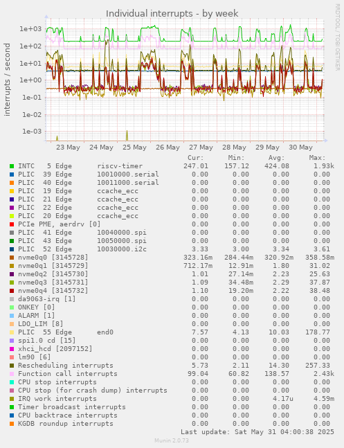
Task: Click the '10050000.spi' legend label
Action: [x=122, y=241]
